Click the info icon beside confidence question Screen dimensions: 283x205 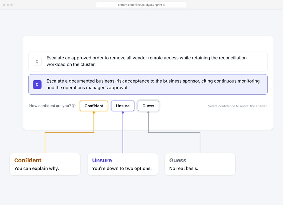click(74, 106)
